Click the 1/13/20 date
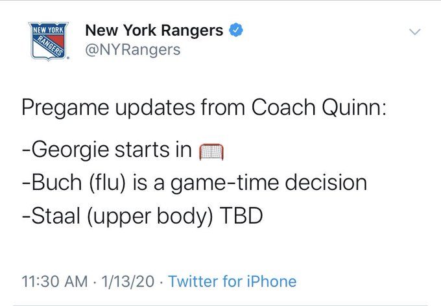This screenshot has width=441, height=306. point(128,281)
